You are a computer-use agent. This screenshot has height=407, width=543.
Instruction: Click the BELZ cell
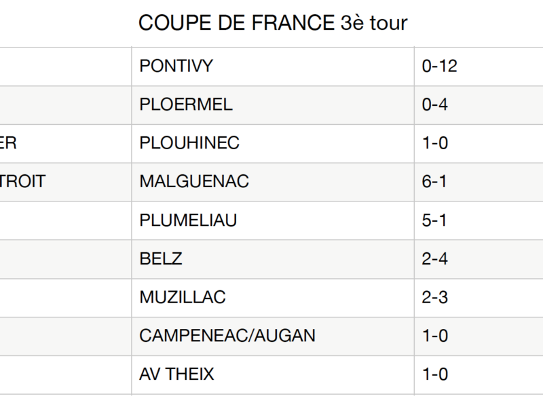161,259
